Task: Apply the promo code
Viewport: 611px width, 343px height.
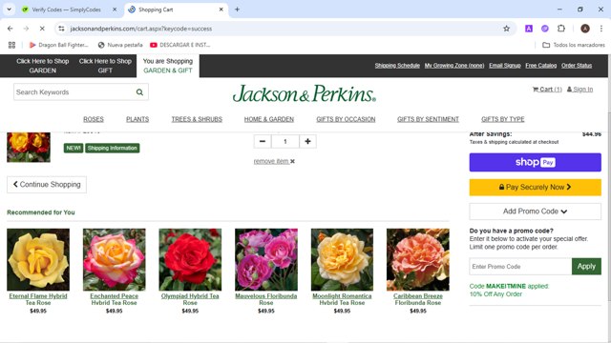Action: 586,267
